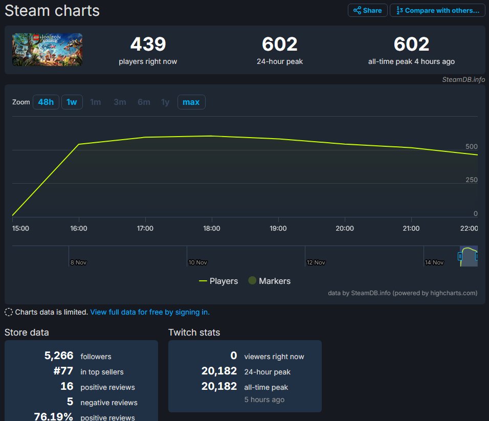Viewport: 489px width, 421px height.
Task: Click the all-time peak 4 hours ago text
Action: [411, 61]
